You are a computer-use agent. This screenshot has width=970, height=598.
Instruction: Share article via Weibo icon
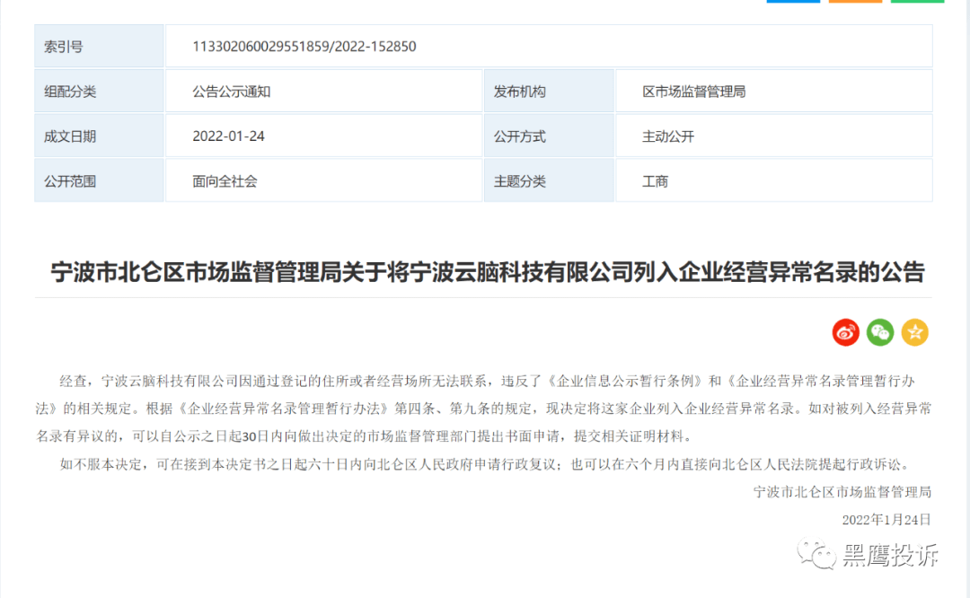coord(845,333)
